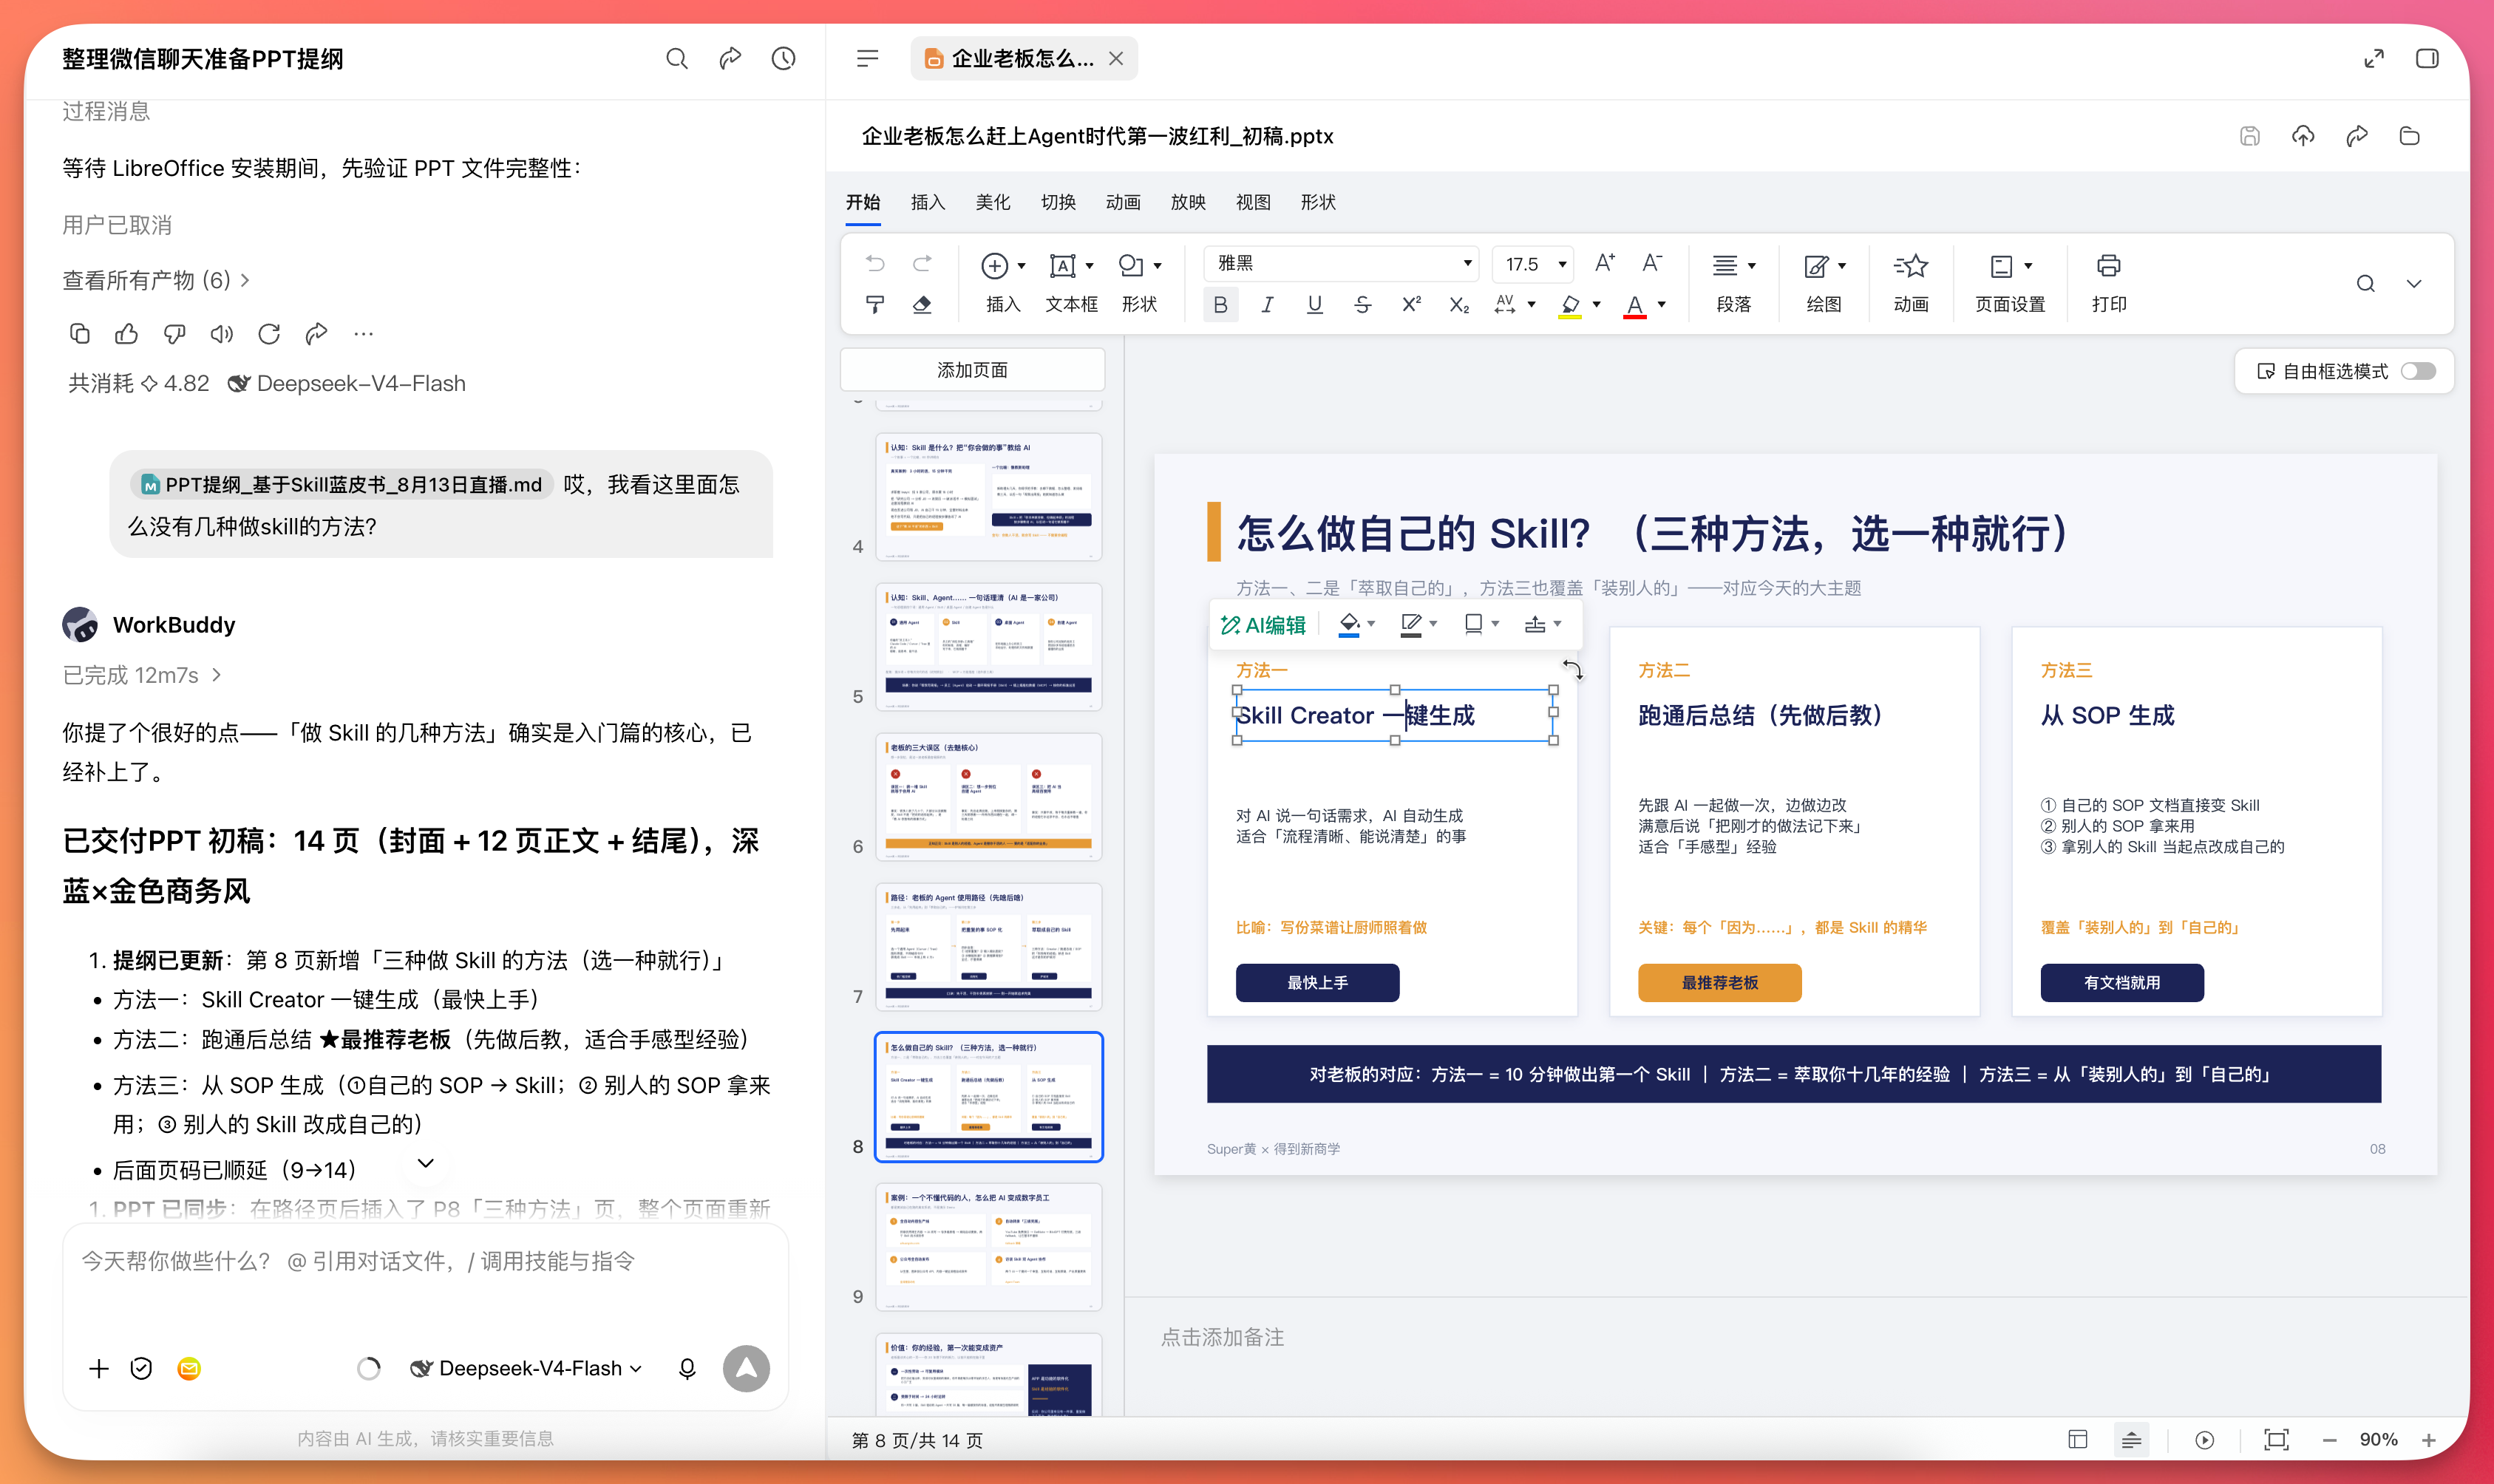This screenshot has height=1484, width=2494.
Task: Share the conversation via header share icon
Action: coord(730,59)
